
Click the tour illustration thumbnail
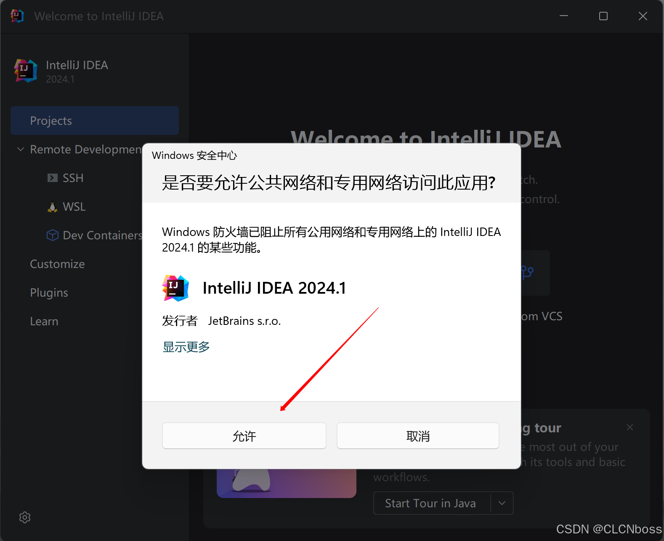[287, 483]
